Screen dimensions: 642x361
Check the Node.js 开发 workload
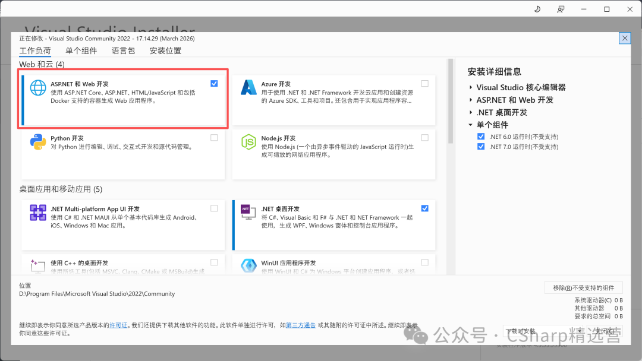coord(425,138)
